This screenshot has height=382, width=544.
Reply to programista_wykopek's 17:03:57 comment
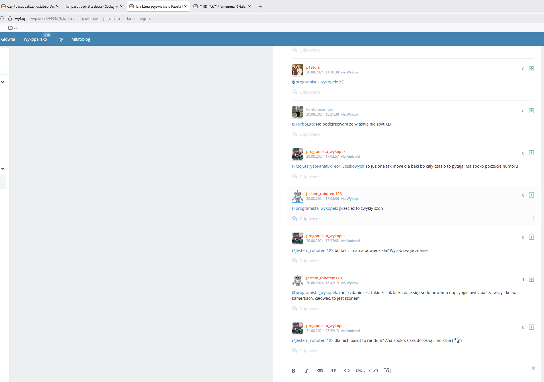306,176
